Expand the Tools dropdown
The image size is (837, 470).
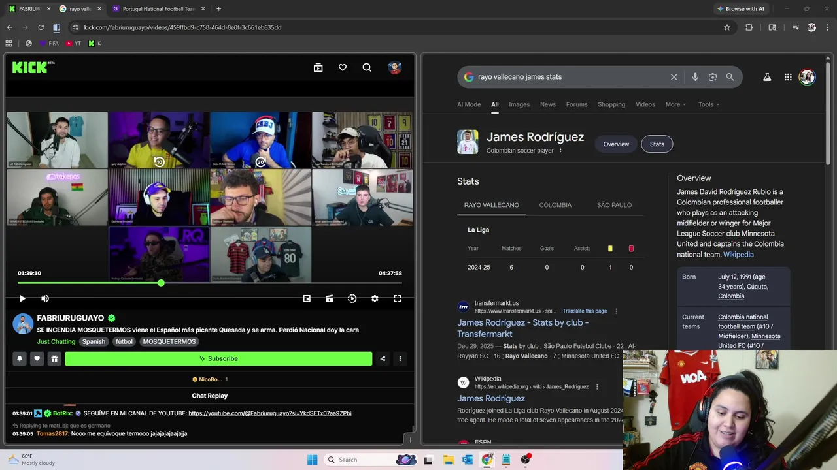point(709,104)
